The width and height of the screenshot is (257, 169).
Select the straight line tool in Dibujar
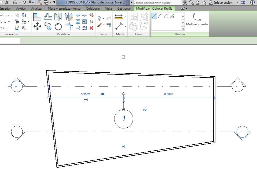[154, 16]
